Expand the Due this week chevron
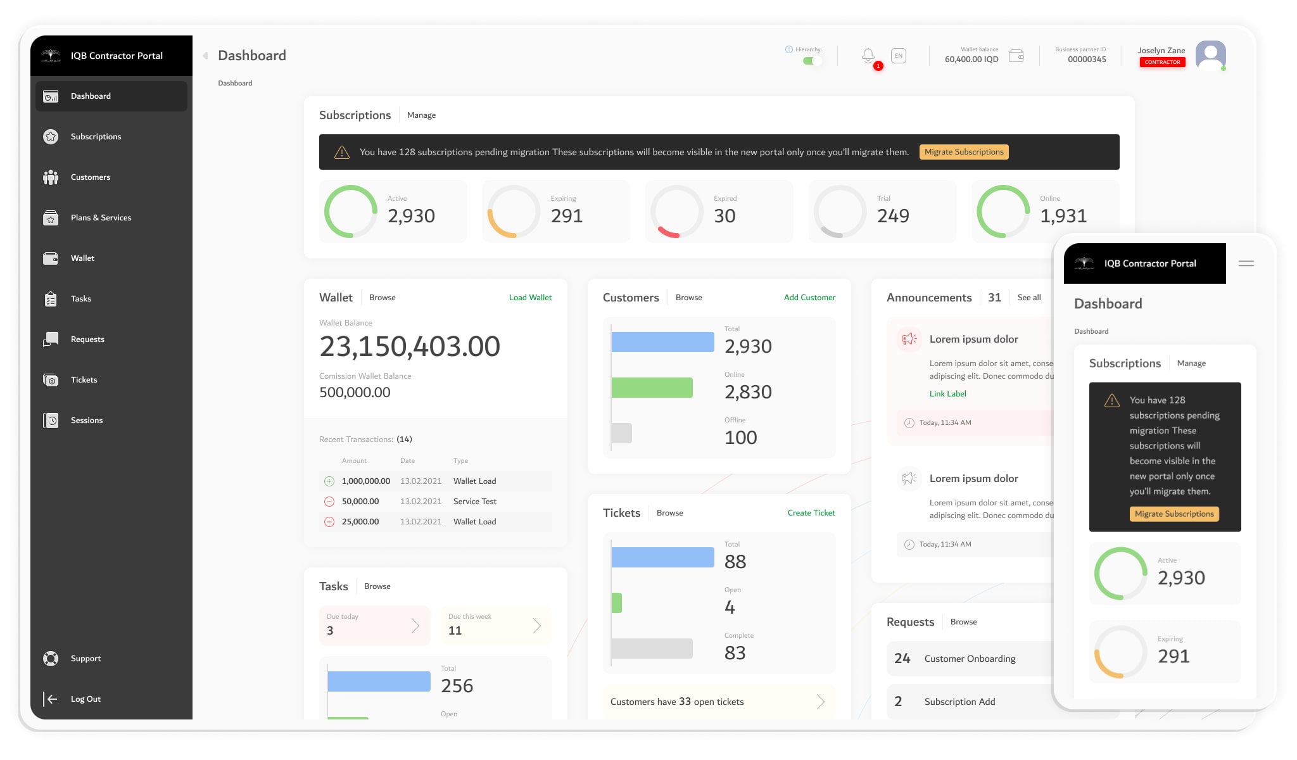1297x760 pixels. click(536, 626)
